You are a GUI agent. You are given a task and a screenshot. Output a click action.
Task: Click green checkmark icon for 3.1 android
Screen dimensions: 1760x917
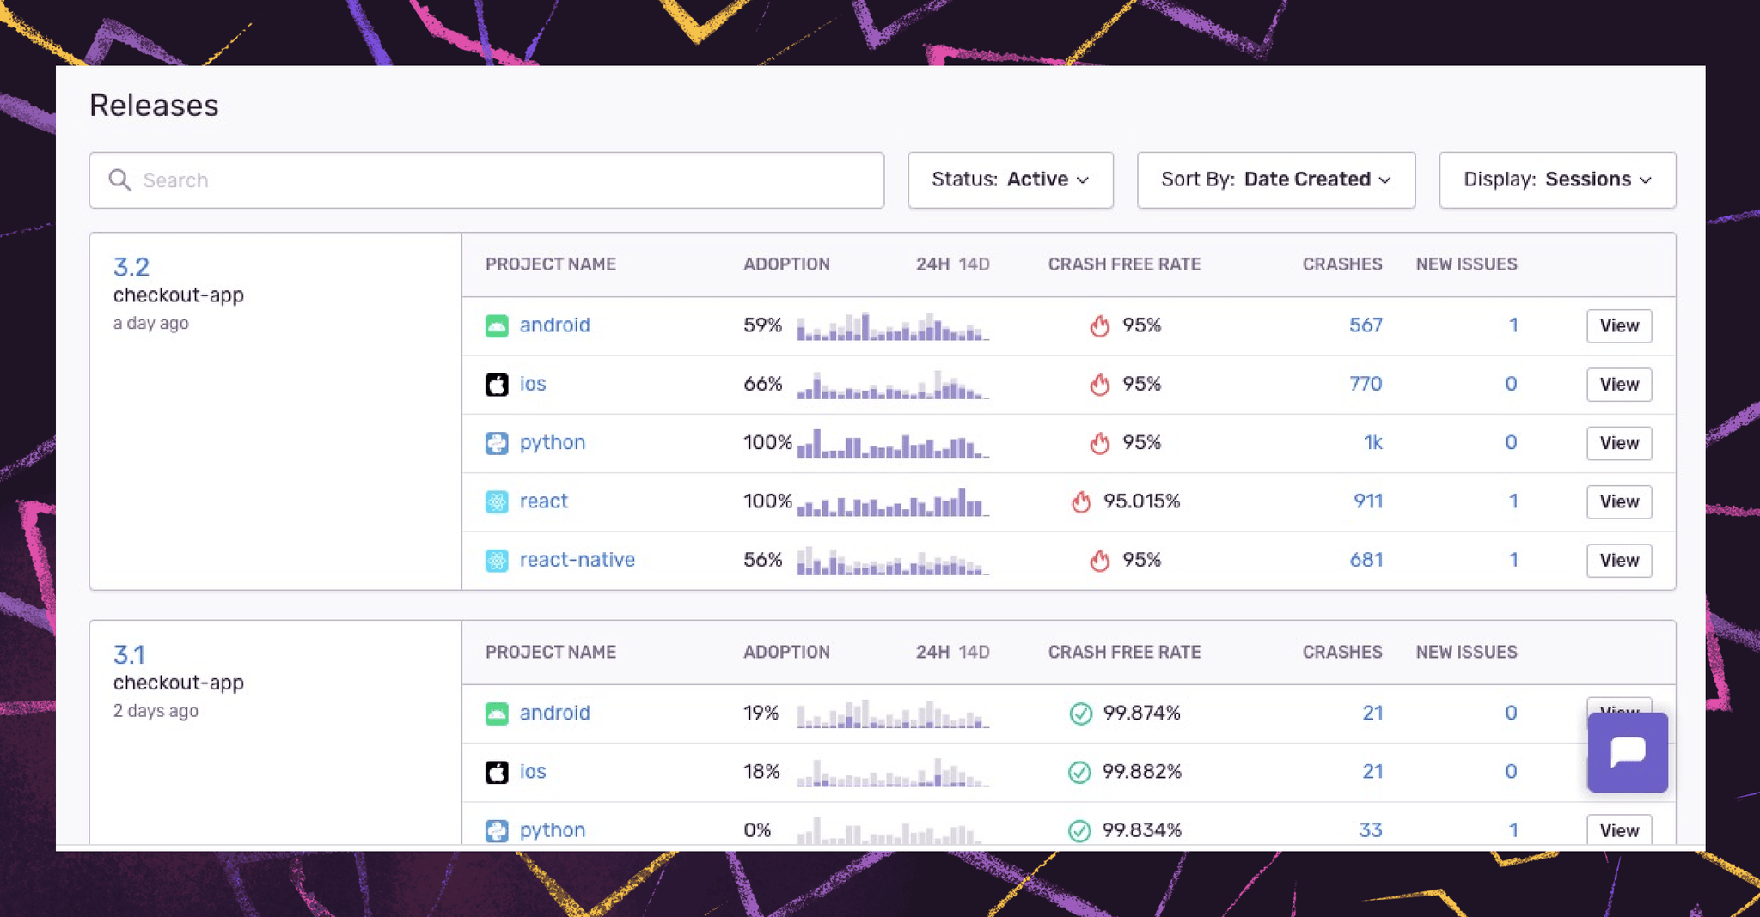coord(1080,714)
